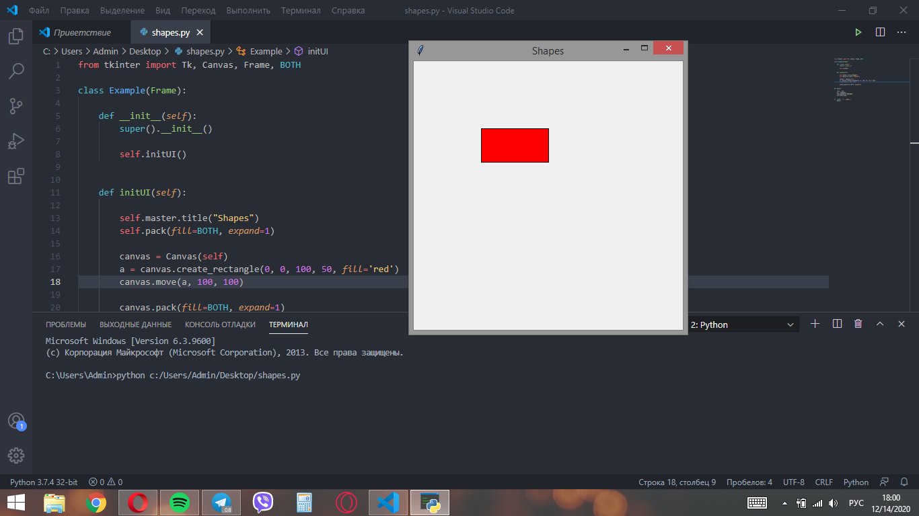The image size is (919, 516).
Task: Click 'initUI' in the breadcrumb
Action: click(x=318, y=51)
